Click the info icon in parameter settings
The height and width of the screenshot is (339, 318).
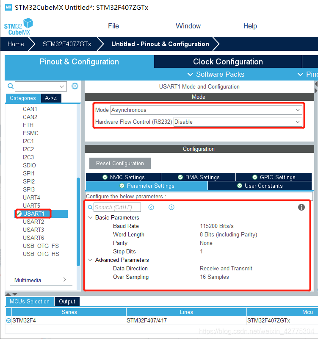pyautogui.click(x=301, y=207)
